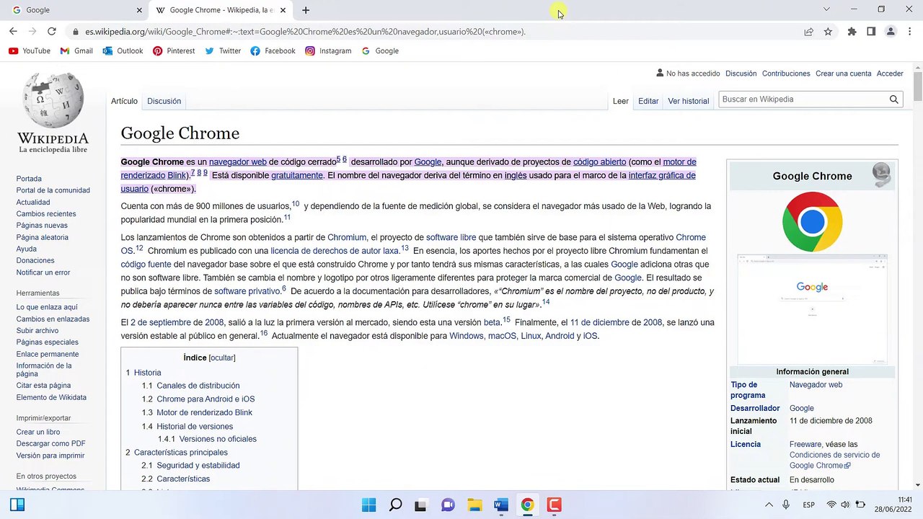The height and width of the screenshot is (519, 923).
Task: Follow the Chromium link in article
Action: tap(347, 237)
